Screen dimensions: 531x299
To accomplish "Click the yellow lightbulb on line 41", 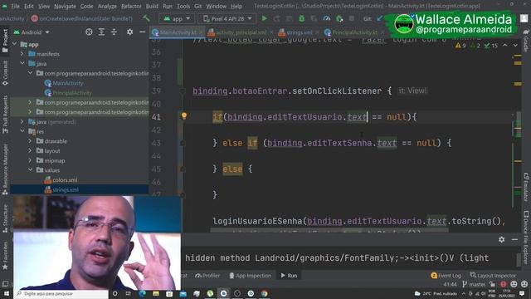I will pyautogui.click(x=184, y=116).
